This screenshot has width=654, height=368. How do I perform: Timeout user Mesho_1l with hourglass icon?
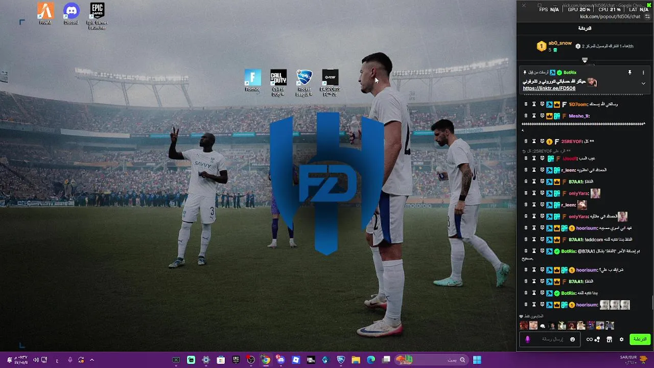pyautogui.click(x=534, y=116)
